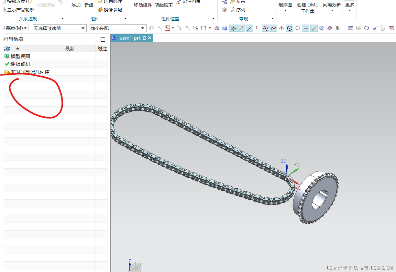Sort by the 最新 column header
The height and width of the screenshot is (272, 396).
pos(79,48)
